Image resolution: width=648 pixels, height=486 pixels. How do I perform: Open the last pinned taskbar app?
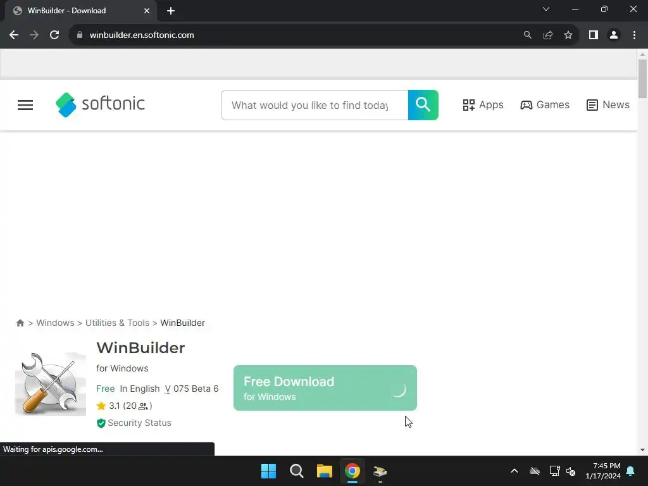pos(380,471)
